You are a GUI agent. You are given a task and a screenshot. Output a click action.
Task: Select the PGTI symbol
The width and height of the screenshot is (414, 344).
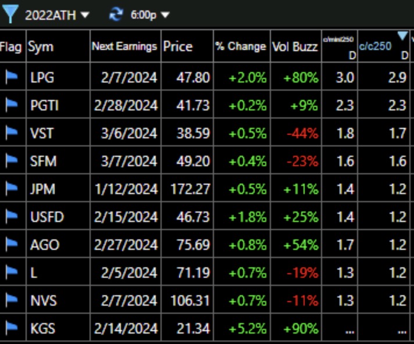[44, 106]
